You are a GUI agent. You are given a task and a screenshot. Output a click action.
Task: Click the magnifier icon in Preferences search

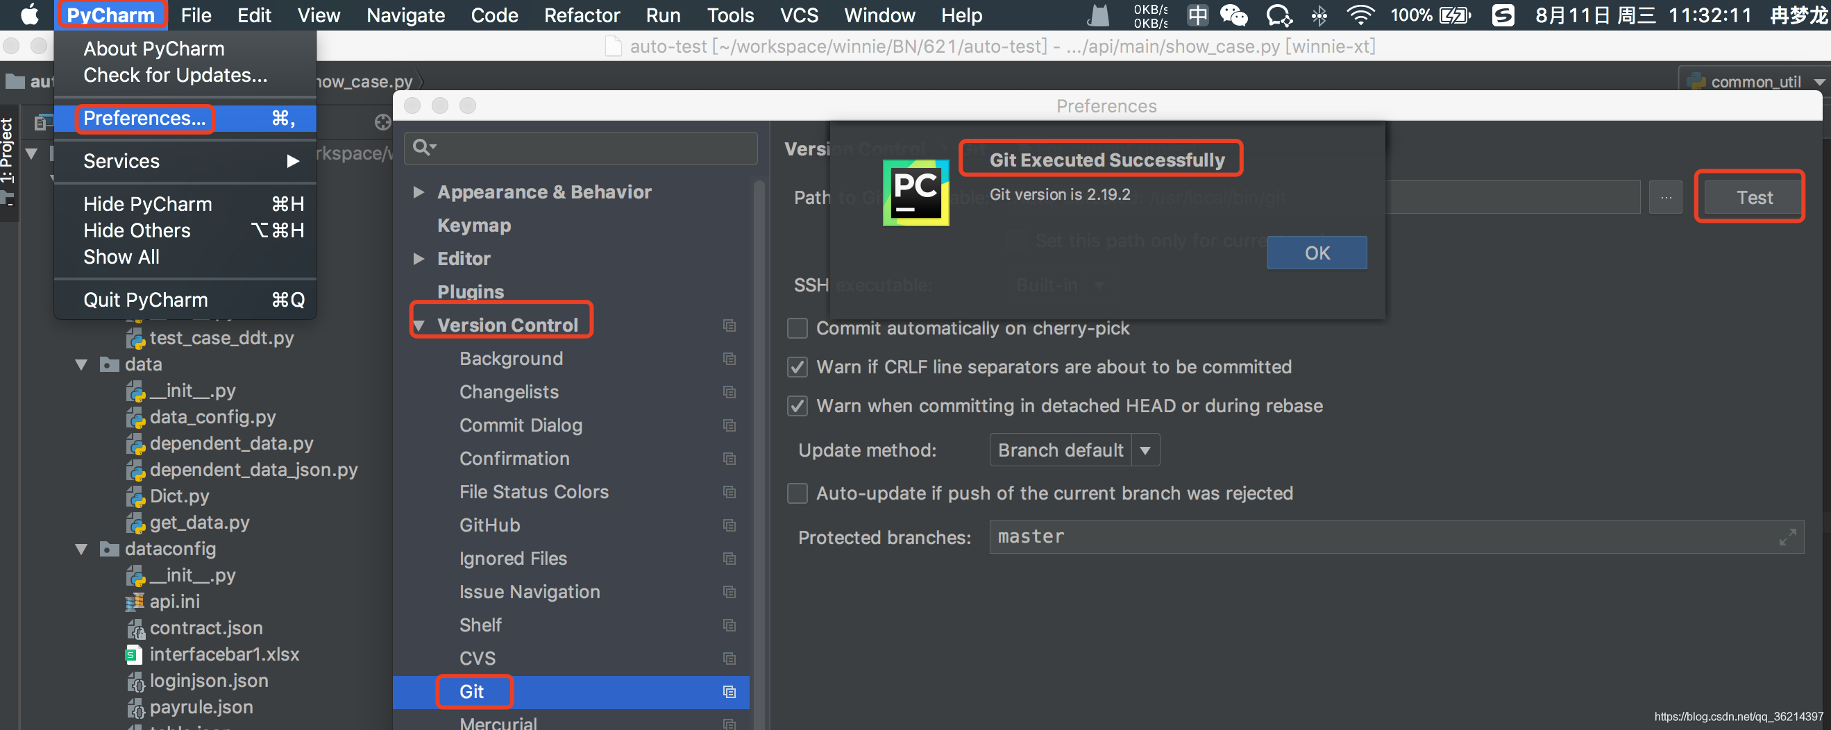click(423, 147)
